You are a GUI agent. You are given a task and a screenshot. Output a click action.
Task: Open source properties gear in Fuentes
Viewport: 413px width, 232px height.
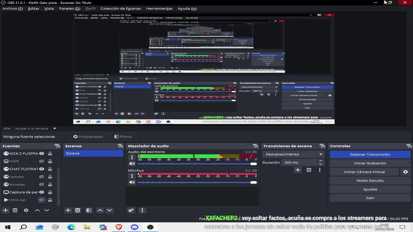(x=26, y=210)
